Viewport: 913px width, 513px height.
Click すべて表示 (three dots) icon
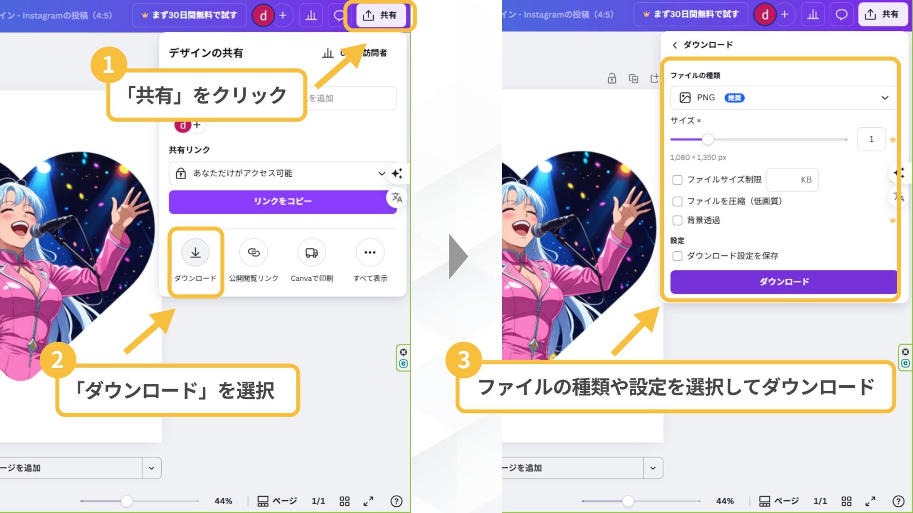click(x=369, y=253)
